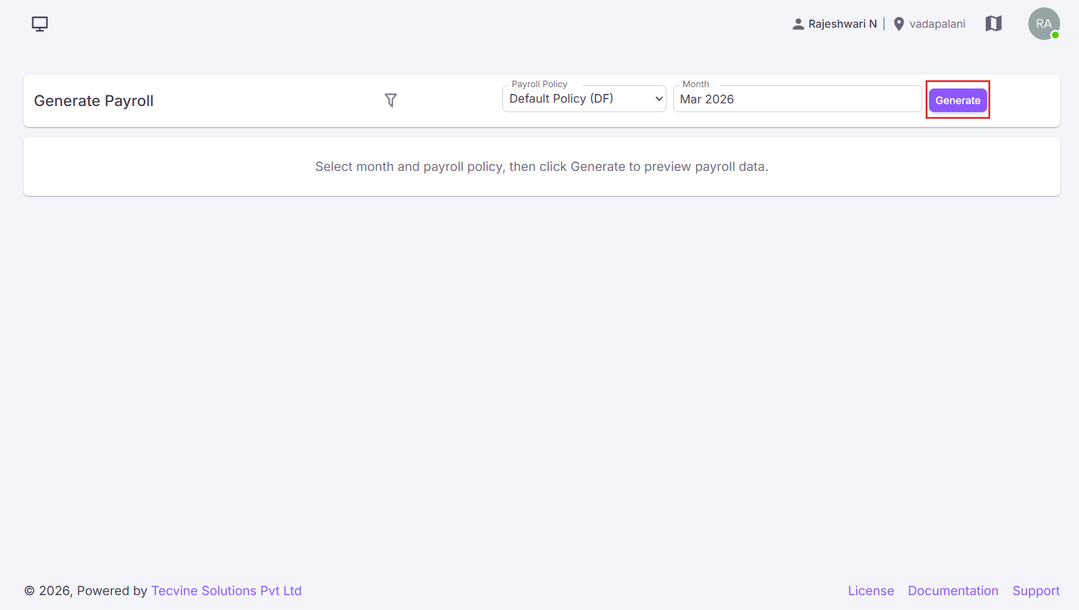Image resolution: width=1079 pixels, height=610 pixels.
Task: Open the filter funnel icon
Action: pyautogui.click(x=390, y=101)
